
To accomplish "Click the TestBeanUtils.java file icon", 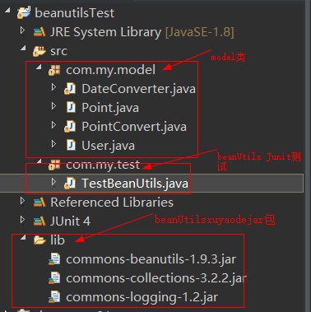I will [70, 184].
